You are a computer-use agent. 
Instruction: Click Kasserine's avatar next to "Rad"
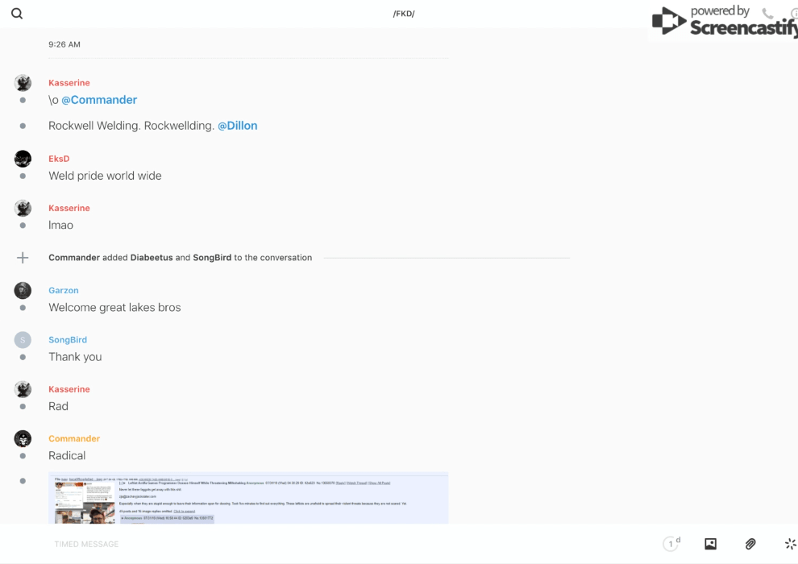(x=23, y=389)
